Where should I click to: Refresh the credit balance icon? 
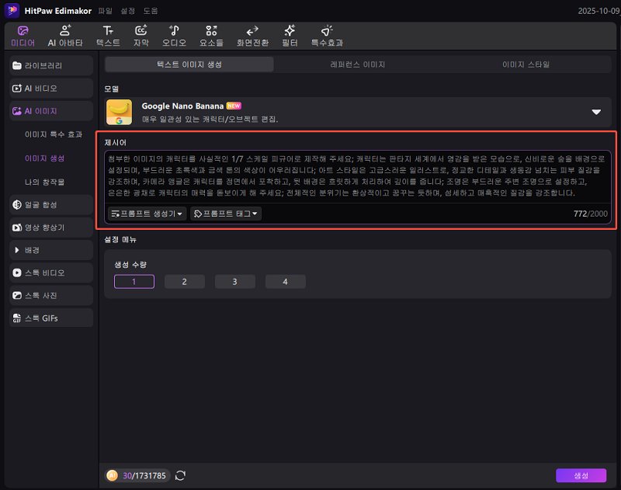pyautogui.click(x=181, y=475)
